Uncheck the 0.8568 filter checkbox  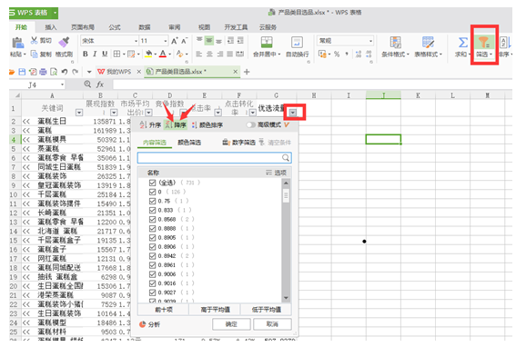click(x=152, y=219)
